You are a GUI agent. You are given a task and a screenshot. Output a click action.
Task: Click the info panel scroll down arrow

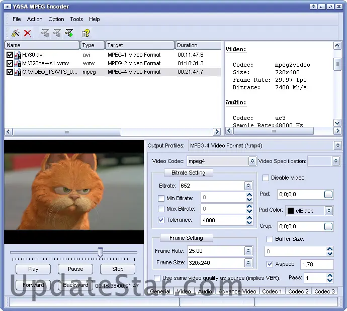tap(337, 123)
